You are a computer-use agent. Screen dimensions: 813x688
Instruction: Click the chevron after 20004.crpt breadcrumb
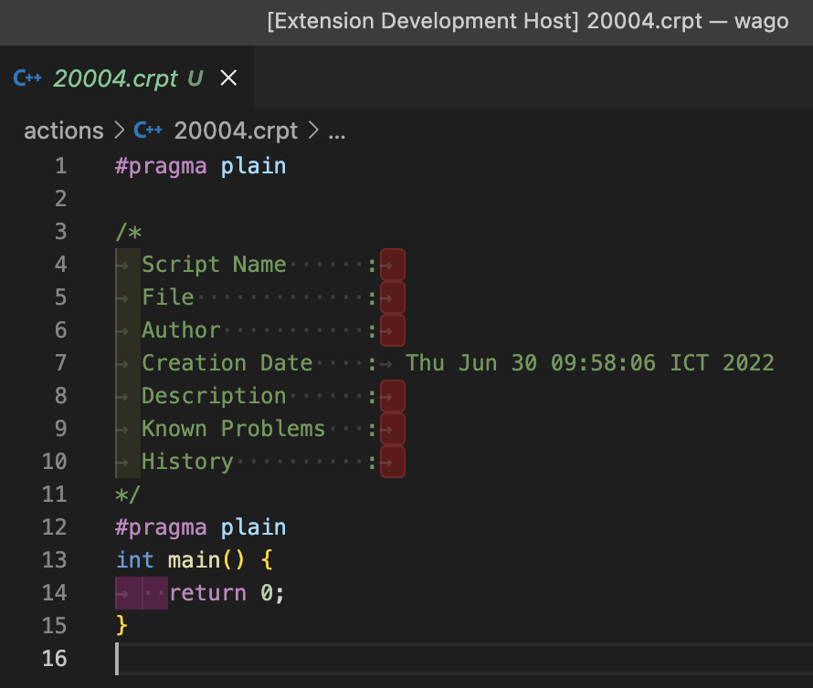point(313,130)
